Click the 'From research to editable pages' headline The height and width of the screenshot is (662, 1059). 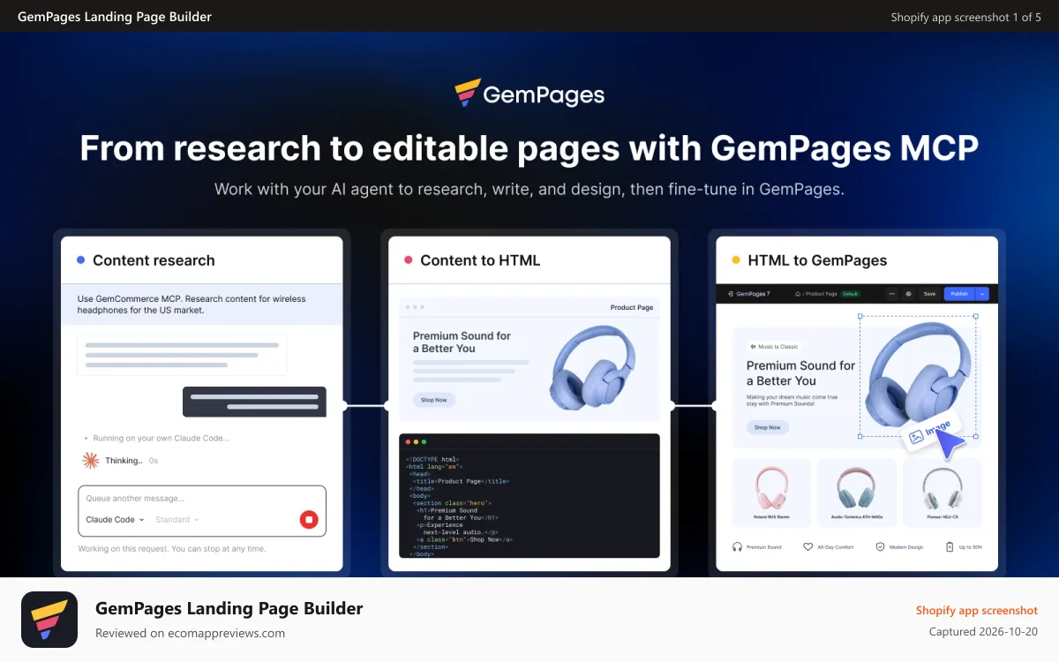click(529, 147)
